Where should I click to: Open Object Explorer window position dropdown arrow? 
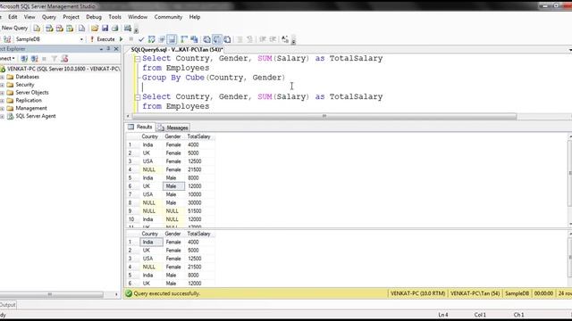click(101, 49)
